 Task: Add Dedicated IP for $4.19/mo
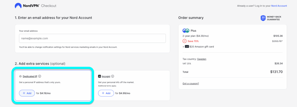click(27, 93)
